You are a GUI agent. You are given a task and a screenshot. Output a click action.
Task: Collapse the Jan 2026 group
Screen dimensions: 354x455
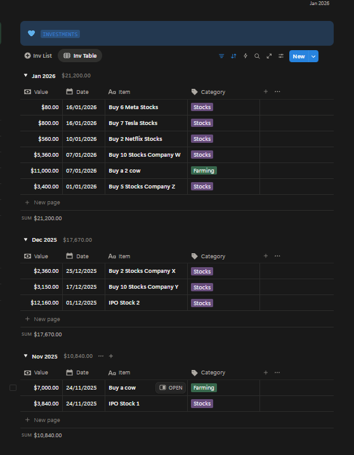point(25,76)
